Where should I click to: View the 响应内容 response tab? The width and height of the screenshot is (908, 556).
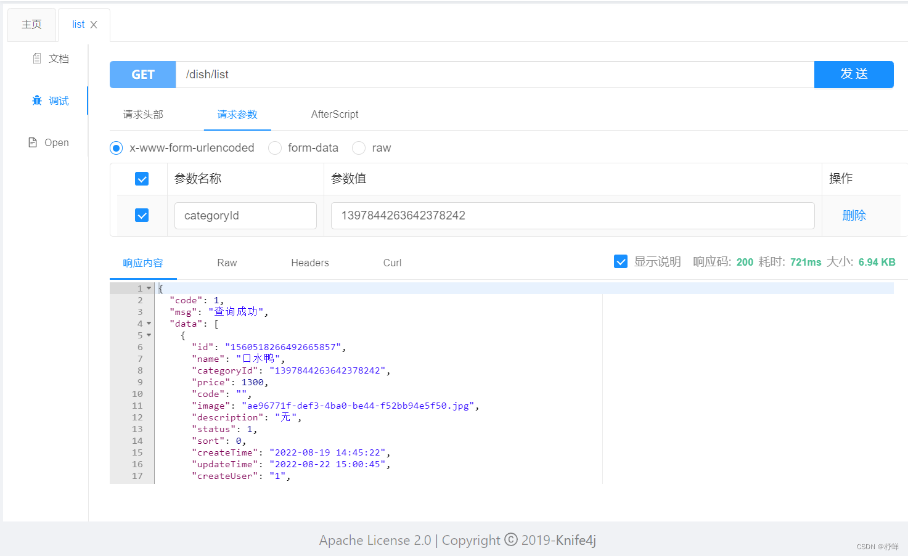(x=143, y=263)
